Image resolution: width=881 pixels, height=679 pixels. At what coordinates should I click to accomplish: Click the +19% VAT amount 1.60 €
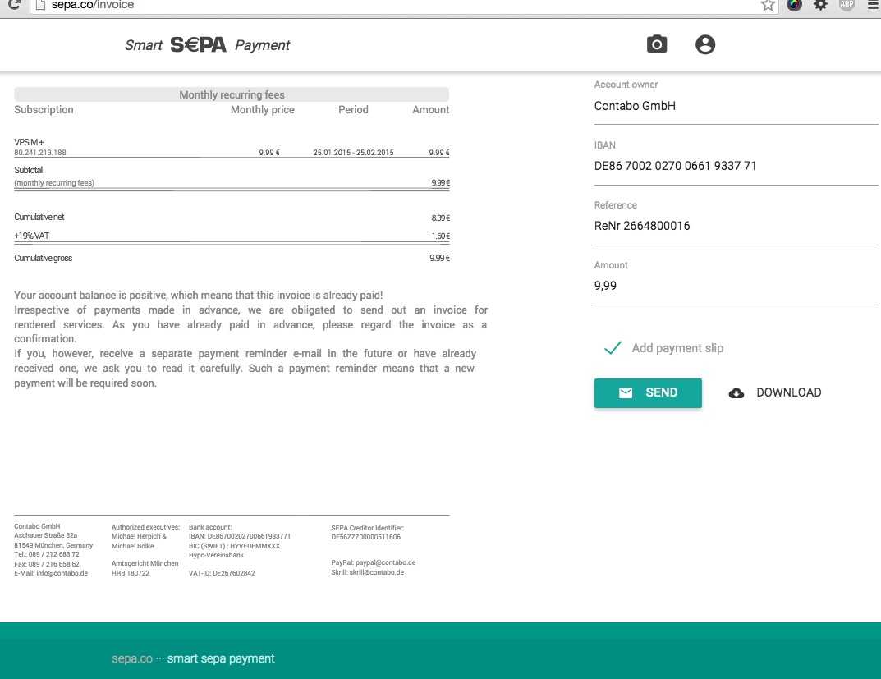click(440, 236)
